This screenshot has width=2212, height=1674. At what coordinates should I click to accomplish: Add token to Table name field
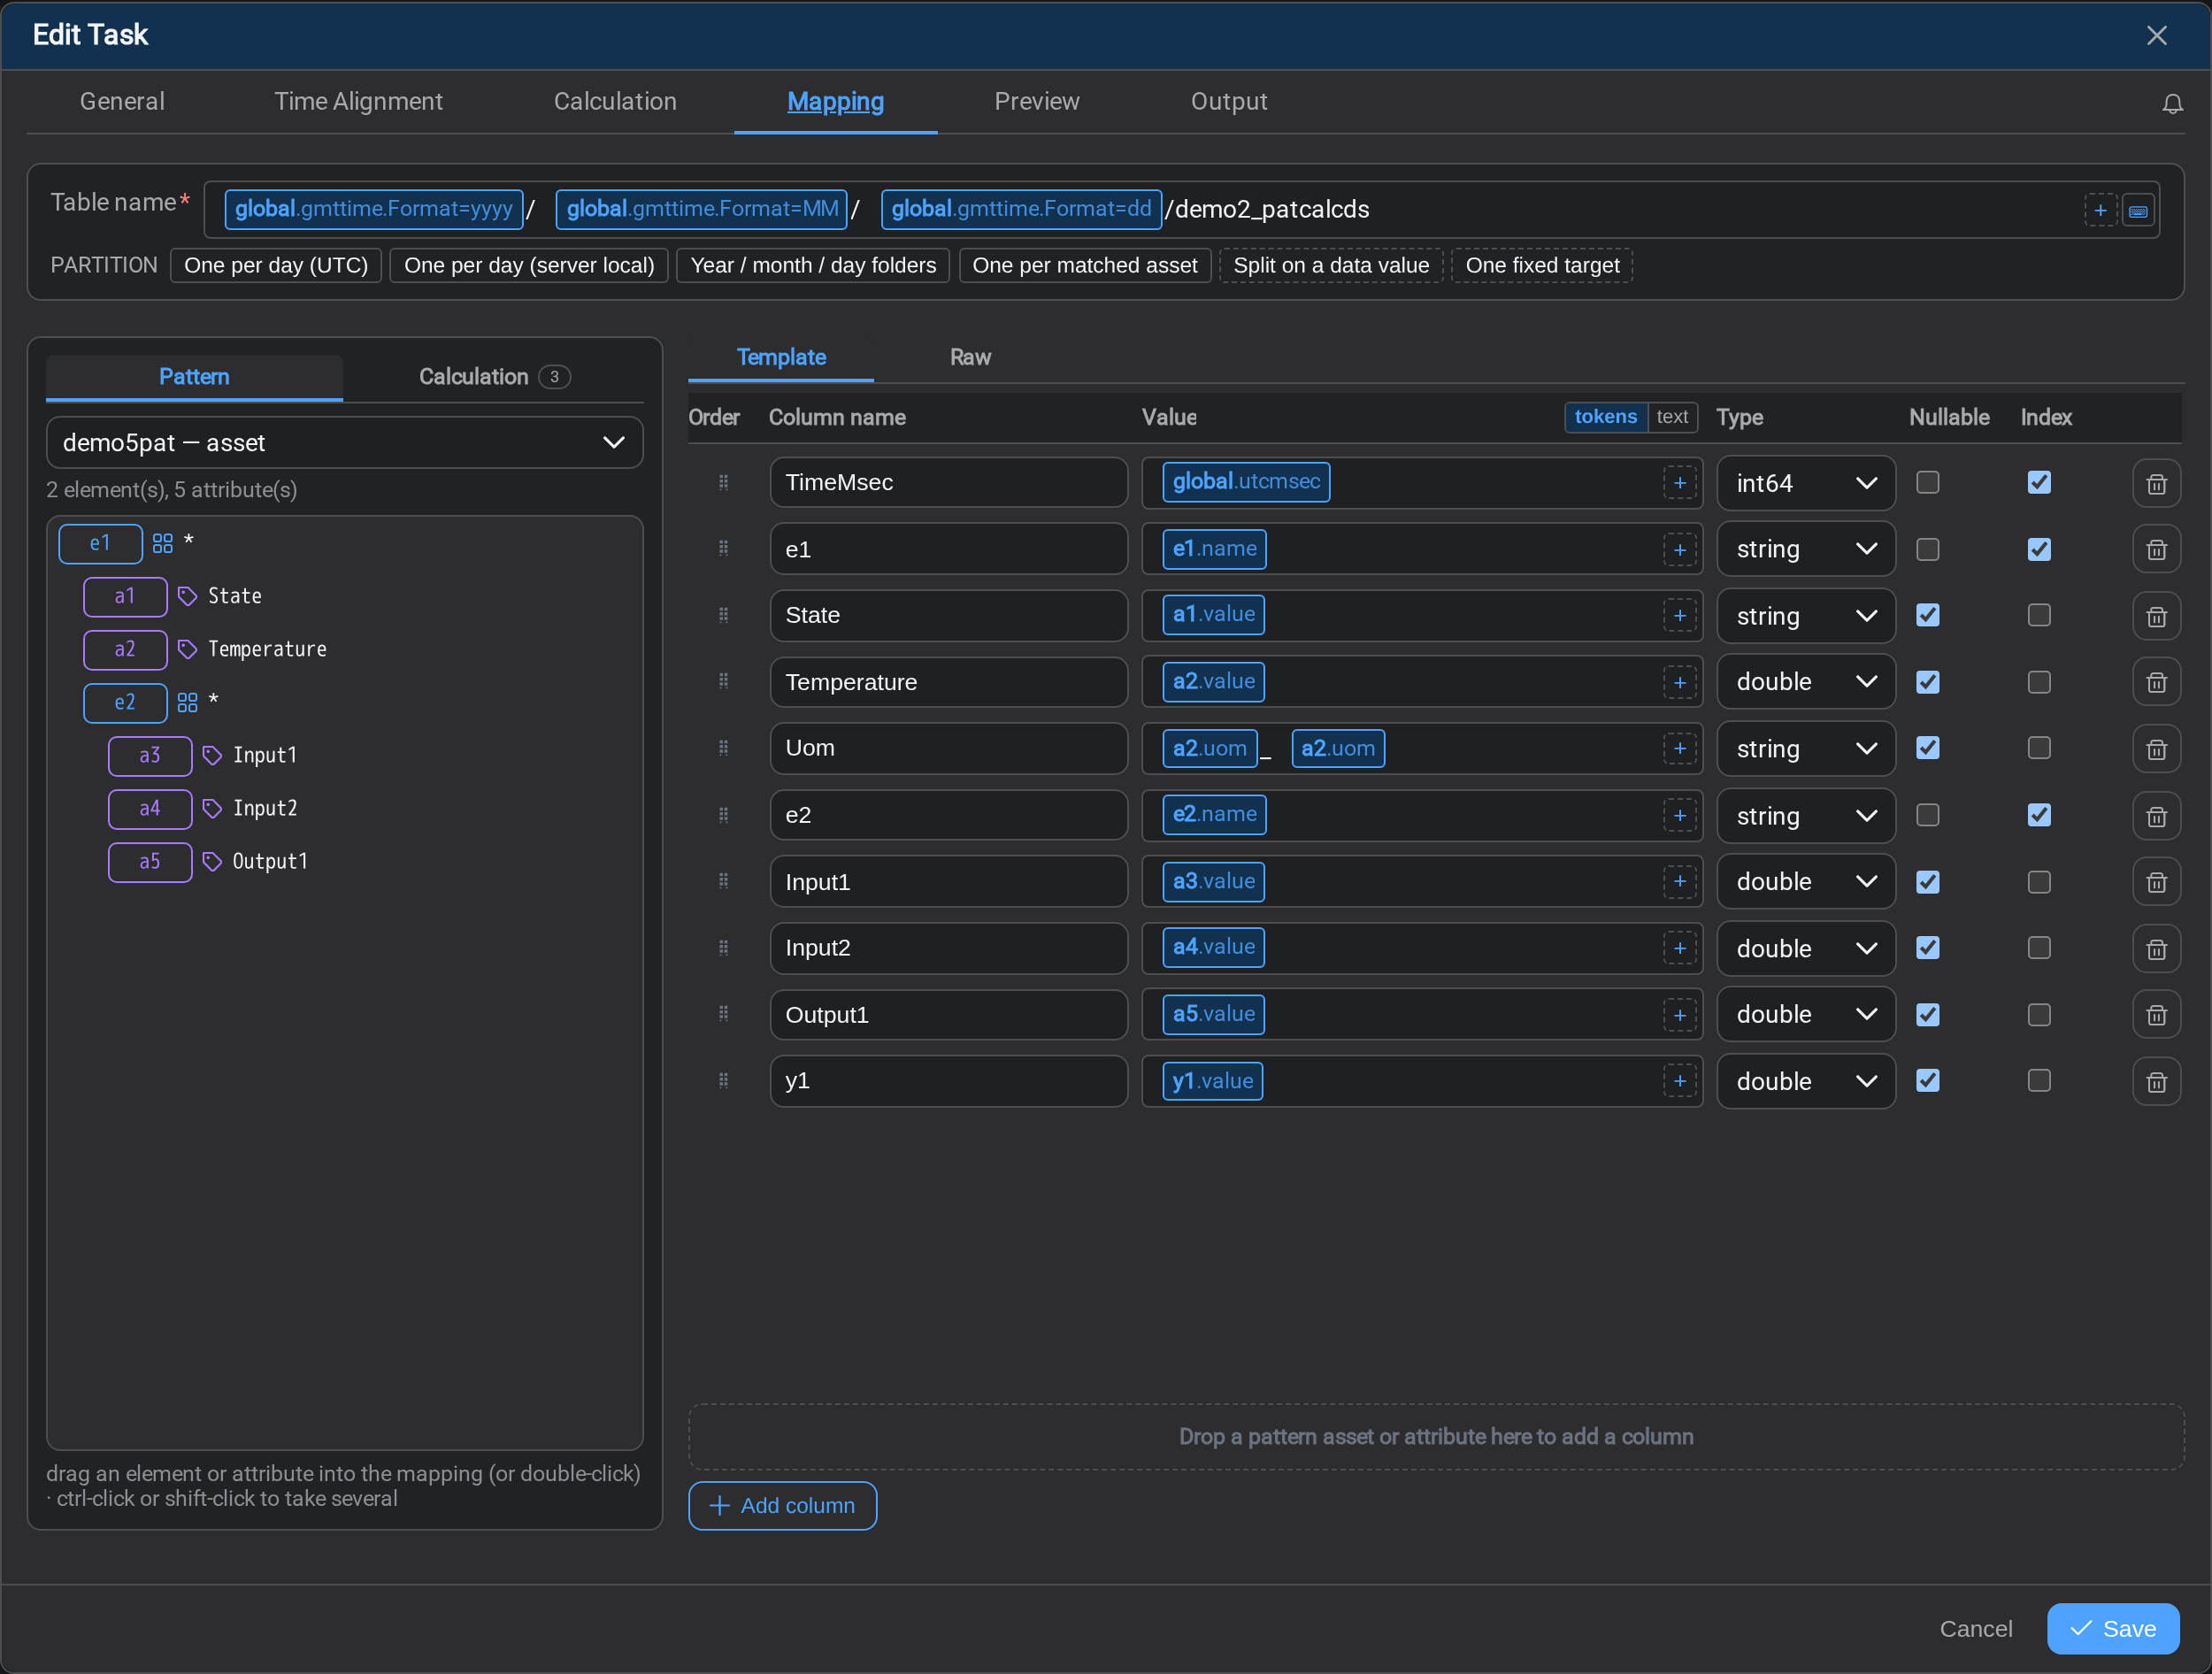2100,210
